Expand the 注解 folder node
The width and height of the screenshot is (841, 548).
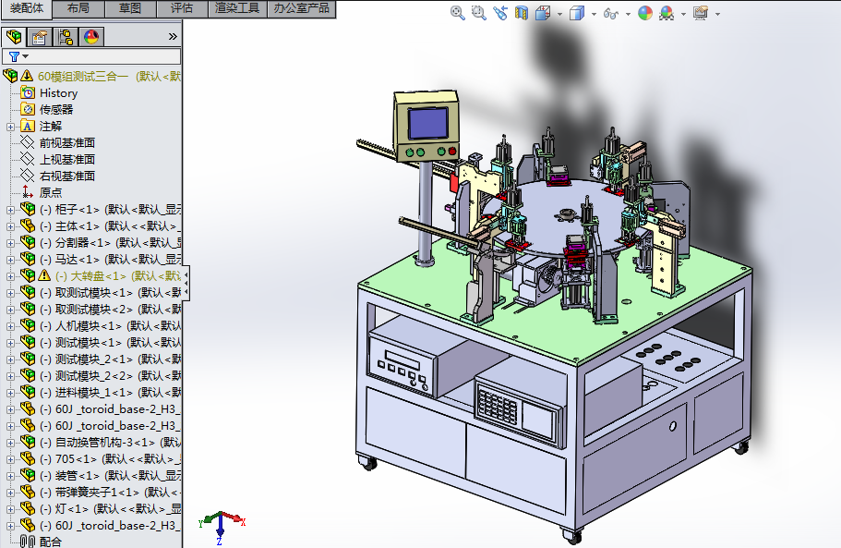pyautogui.click(x=10, y=127)
